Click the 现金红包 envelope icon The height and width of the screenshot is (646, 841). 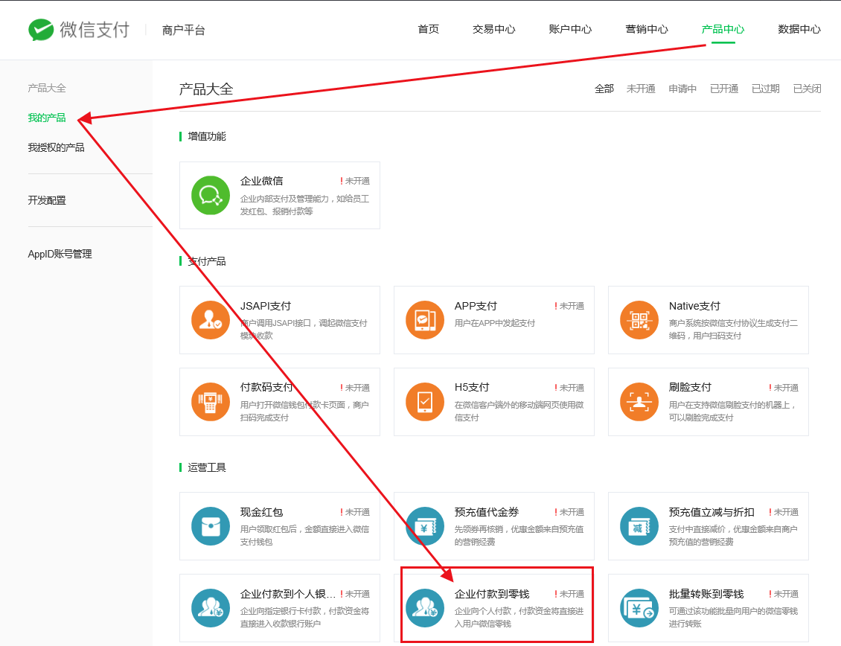point(211,526)
